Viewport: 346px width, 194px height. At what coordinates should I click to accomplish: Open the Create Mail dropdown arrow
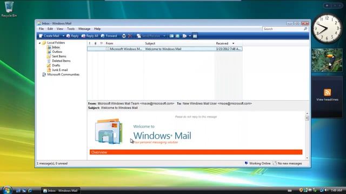coord(63,36)
